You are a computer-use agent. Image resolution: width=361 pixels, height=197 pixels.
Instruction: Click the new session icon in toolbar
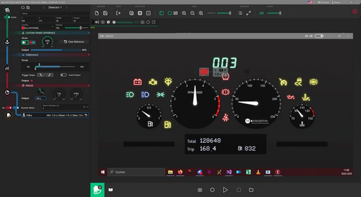coord(97,13)
